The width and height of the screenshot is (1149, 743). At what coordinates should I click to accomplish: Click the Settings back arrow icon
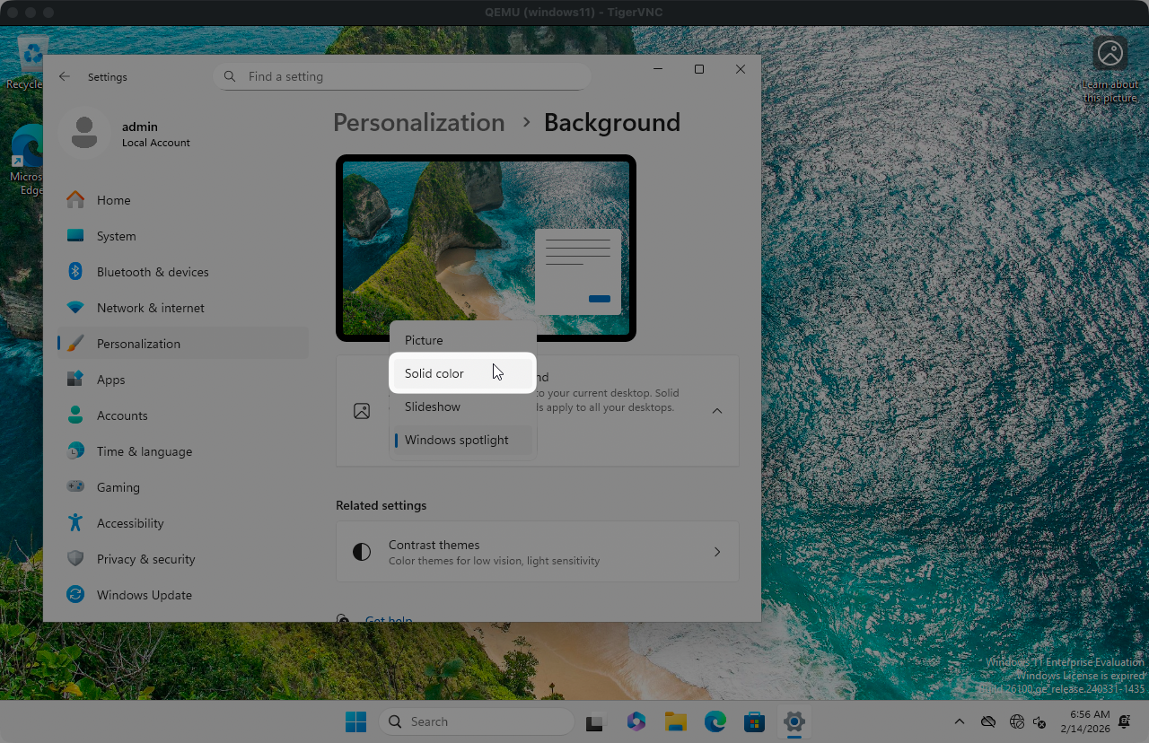[65, 77]
